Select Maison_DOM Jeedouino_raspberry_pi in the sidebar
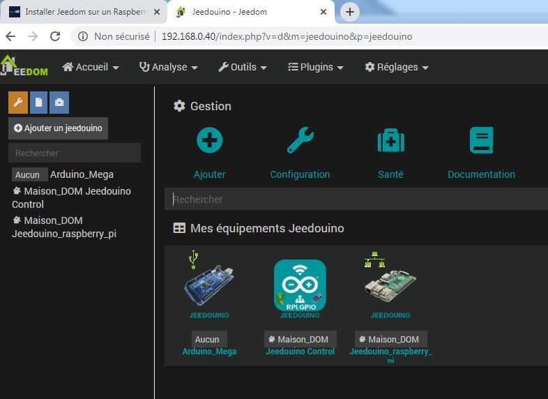 tap(64, 227)
